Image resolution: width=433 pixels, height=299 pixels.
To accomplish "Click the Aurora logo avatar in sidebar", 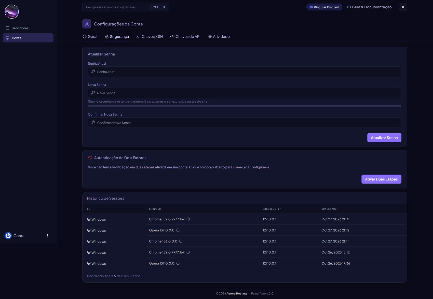I will [12, 12].
